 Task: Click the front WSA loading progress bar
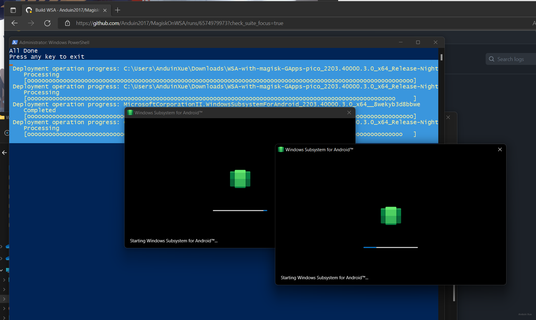tap(391, 247)
